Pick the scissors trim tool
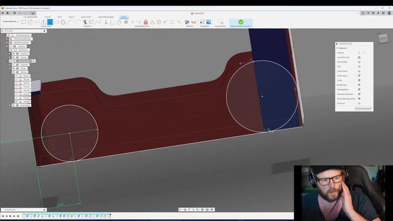Image resolution: width=393 pixels, height=221 pixels. (85, 22)
